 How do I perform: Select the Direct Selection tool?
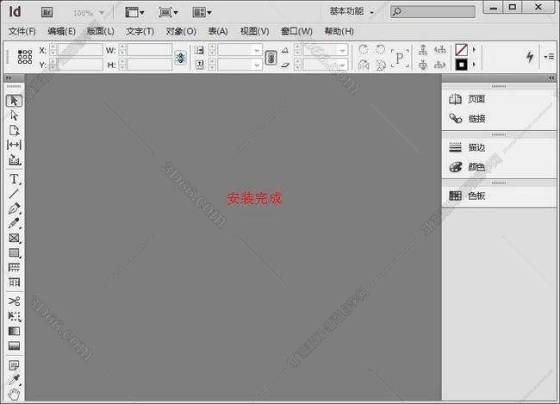coord(14,115)
